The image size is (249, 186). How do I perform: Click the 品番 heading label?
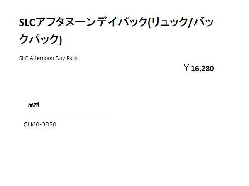click(34, 105)
